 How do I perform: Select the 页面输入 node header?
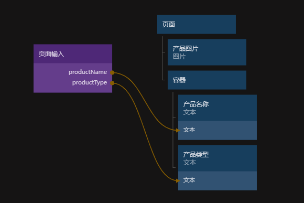[73, 54]
